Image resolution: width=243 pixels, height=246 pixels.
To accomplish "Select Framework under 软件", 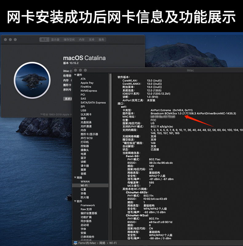I will tap(88, 205).
